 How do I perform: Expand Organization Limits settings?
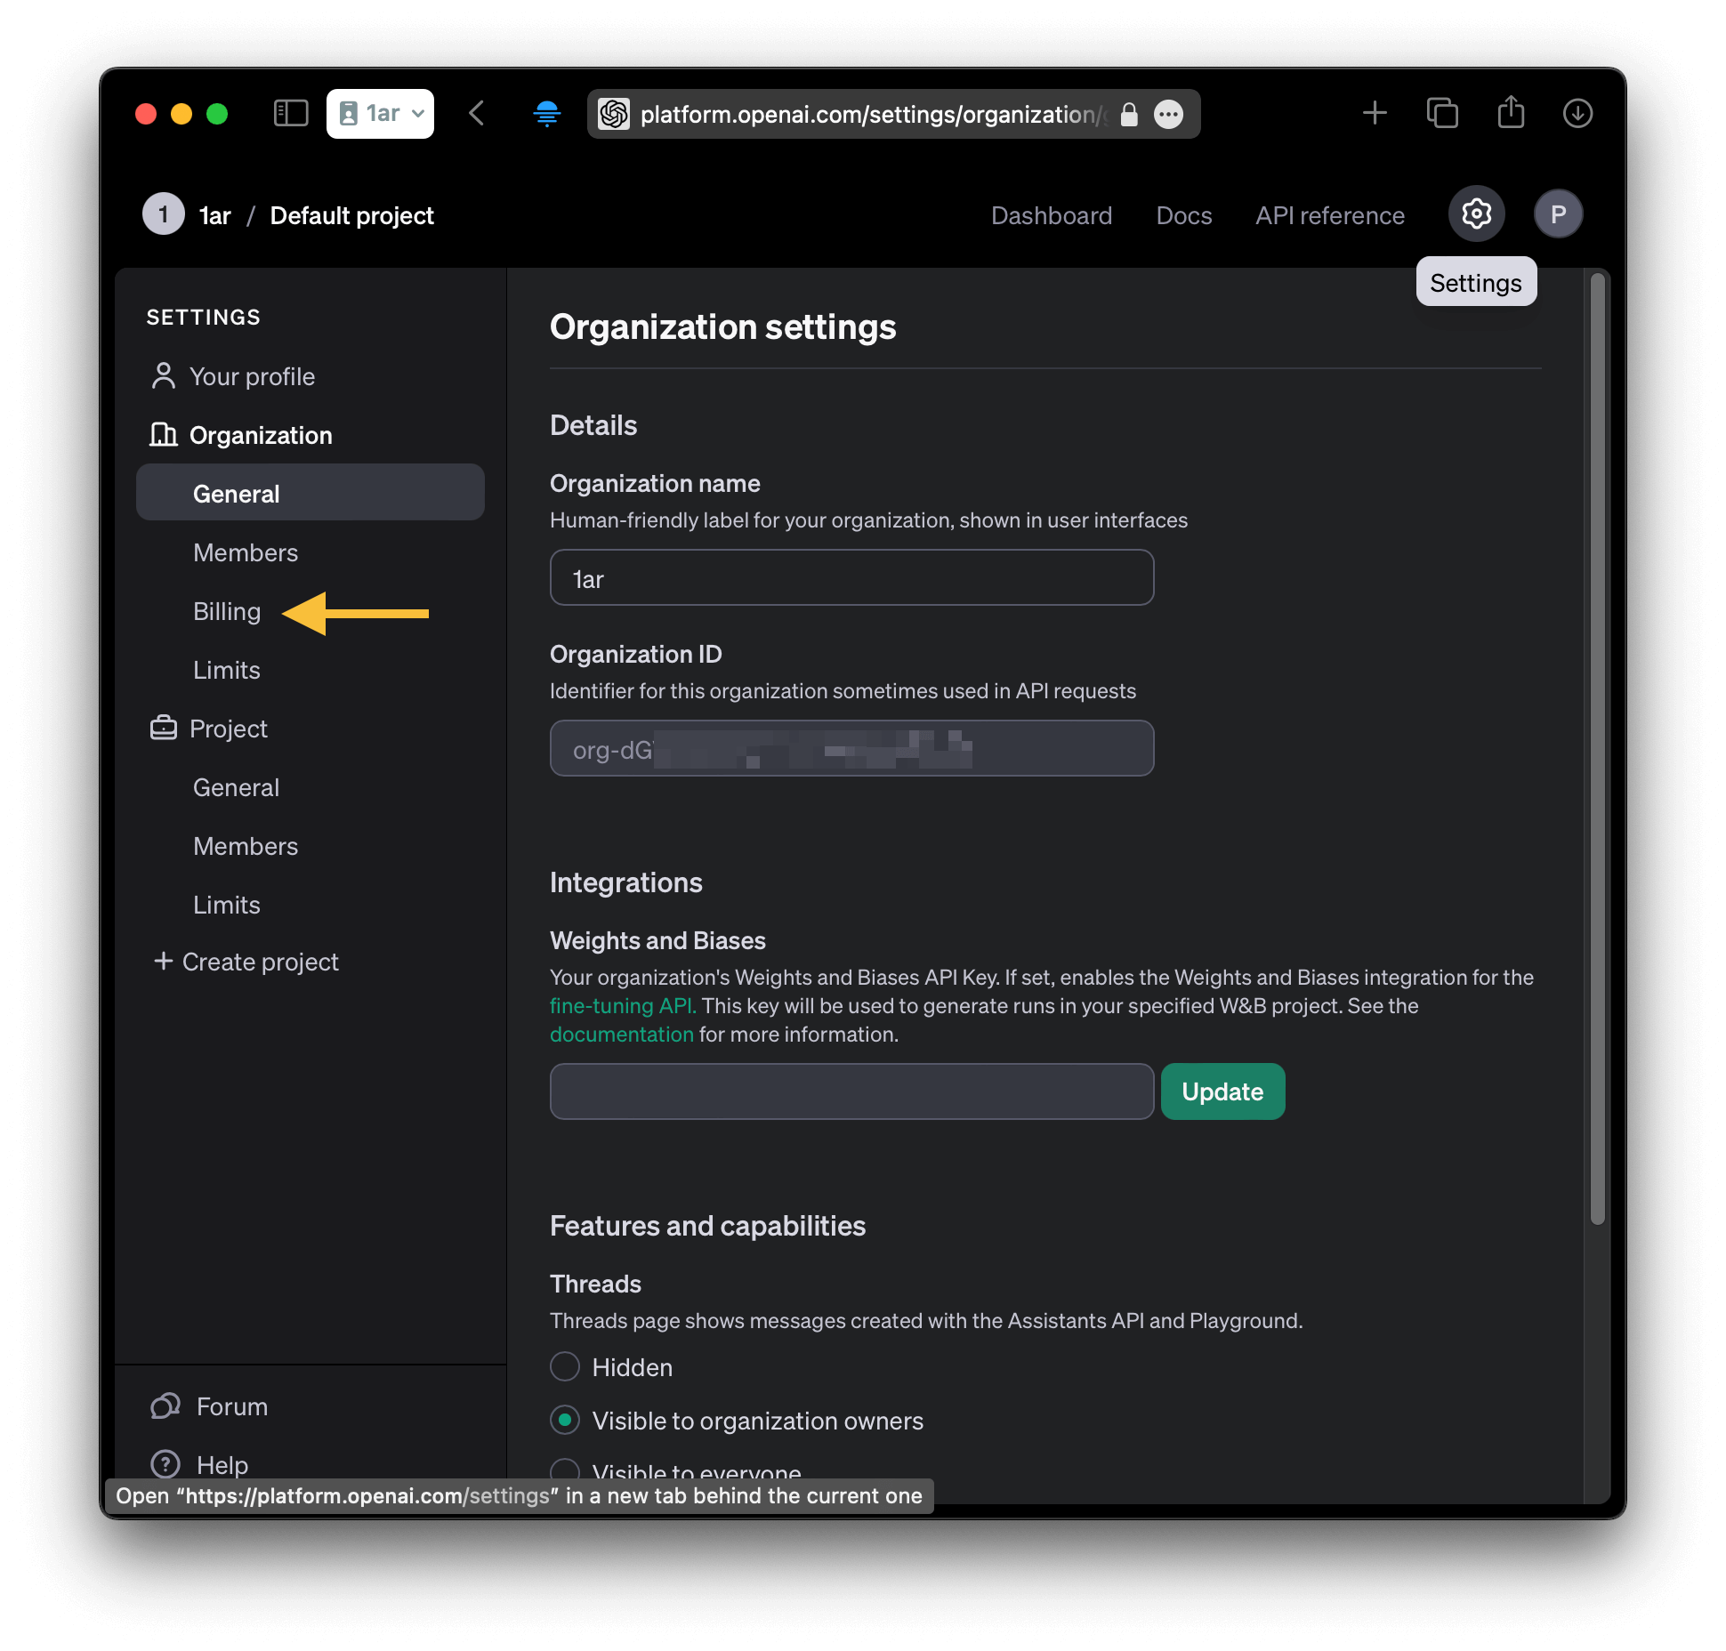(x=227, y=668)
